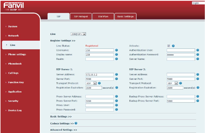Click help icon beside Codecs Settings
The image size is (205, 133).
click(76, 123)
